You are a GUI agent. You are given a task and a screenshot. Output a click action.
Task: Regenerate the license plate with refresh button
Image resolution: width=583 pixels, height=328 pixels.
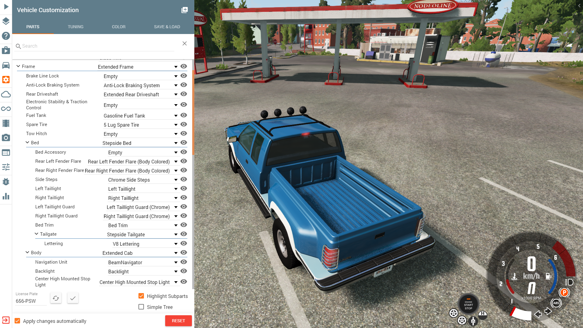pos(56,298)
